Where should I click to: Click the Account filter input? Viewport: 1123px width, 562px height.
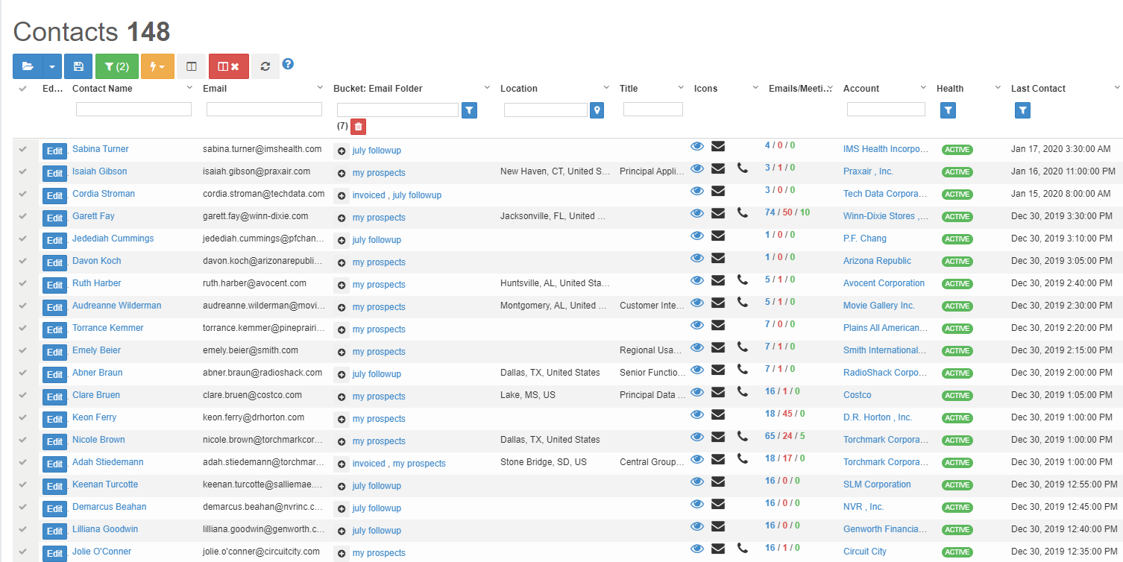pyautogui.click(x=886, y=110)
